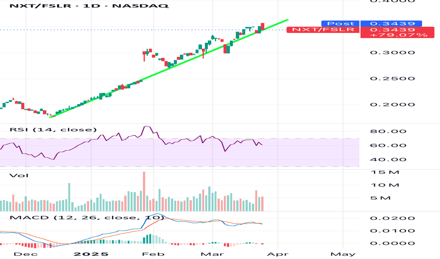The height and width of the screenshot is (259, 440).
Task: Click the Mar date label
Action: (212, 254)
